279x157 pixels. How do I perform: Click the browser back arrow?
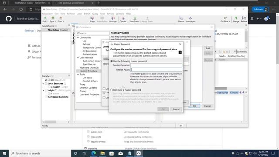pyautogui.click(x=5, y=9)
